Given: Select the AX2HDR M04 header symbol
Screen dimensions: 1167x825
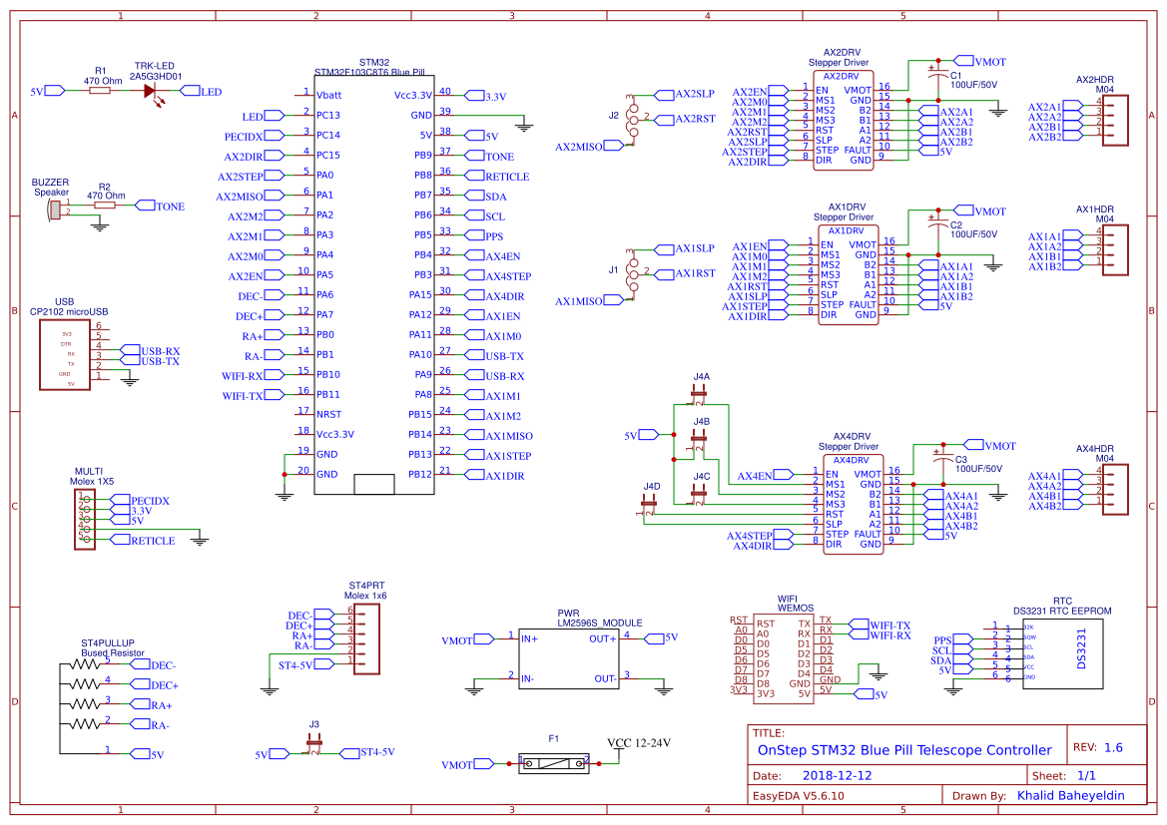Looking at the screenshot, I should click(1115, 121).
